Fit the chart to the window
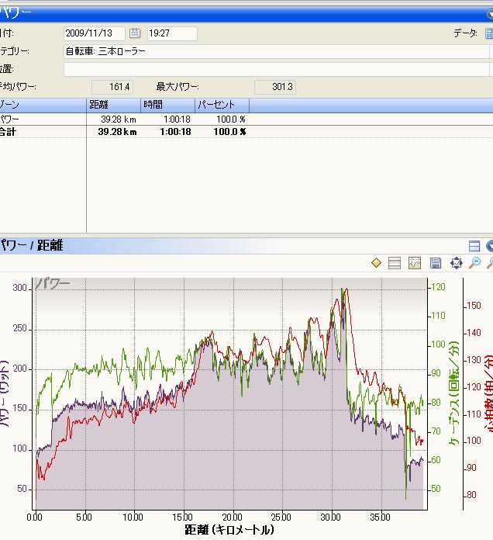493x540 pixels. point(457,263)
